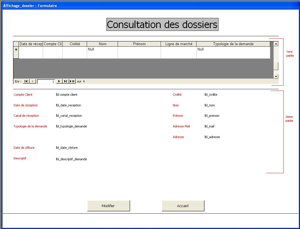Select the "Typologie de la demande" column header

point(233,44)
